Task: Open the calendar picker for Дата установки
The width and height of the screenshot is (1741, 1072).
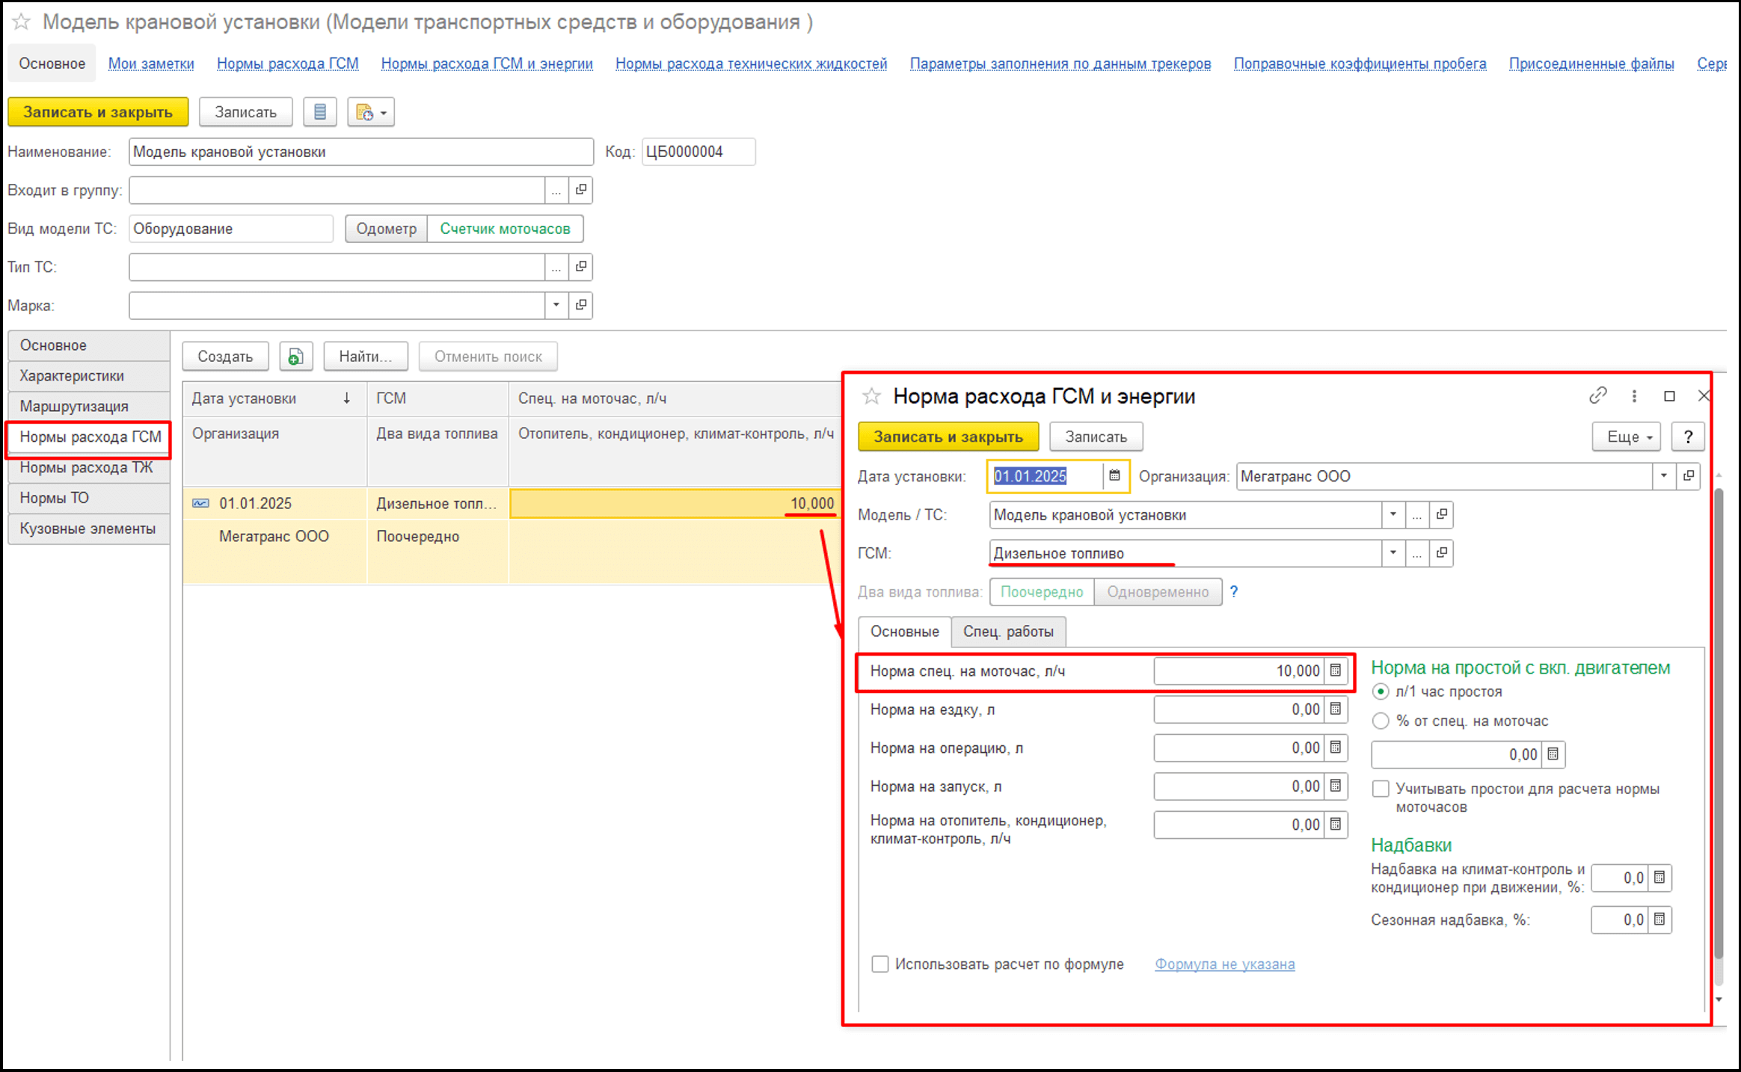Action: click(1114, 476)
